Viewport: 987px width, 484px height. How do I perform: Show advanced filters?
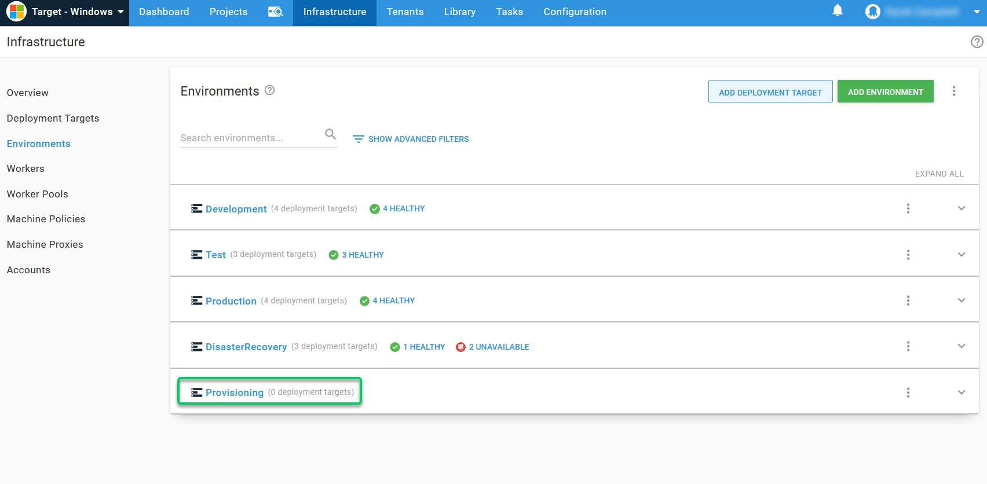pyautogui.click(x=411, y=139)
